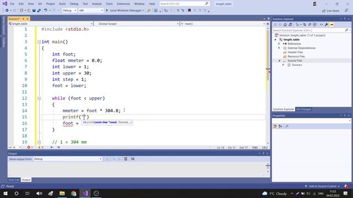The image size is (353, 198).
Task: Click the Switch Views icon in Solution Explorer
Action: tap(290, 25)
